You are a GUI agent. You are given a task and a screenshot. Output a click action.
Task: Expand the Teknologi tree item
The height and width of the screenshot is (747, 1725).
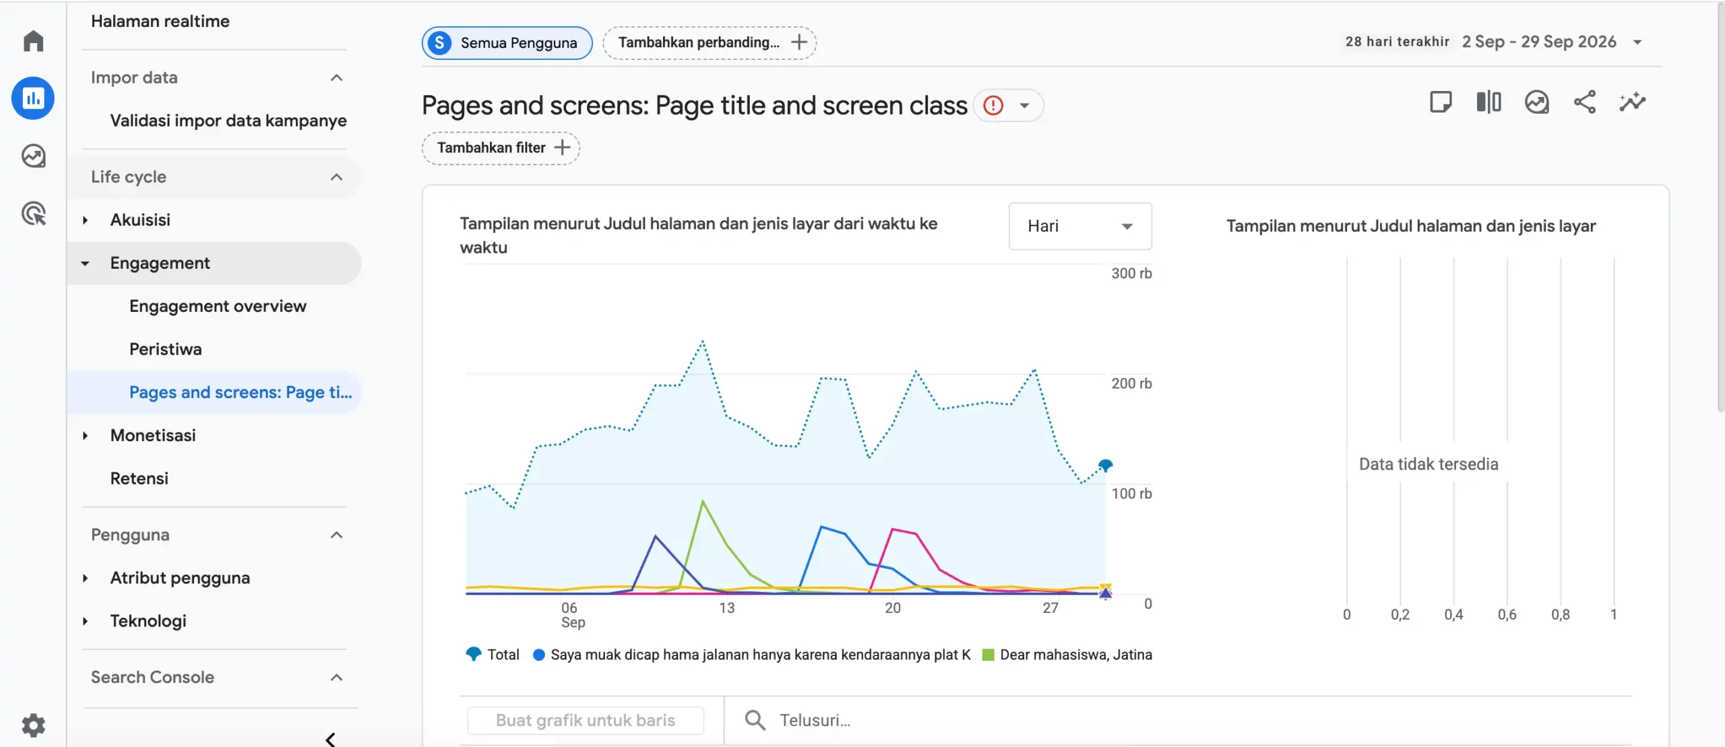[x=85, y=621]
